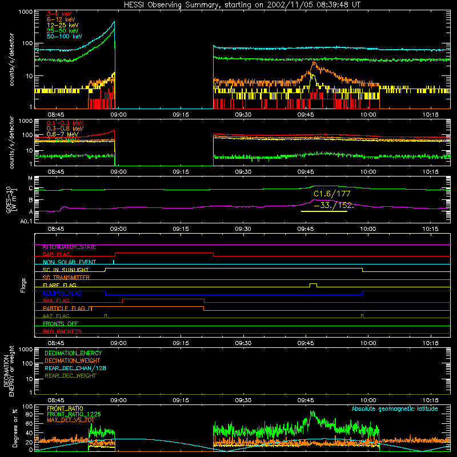Click the B class label on GOES axis

coord(31,201)
